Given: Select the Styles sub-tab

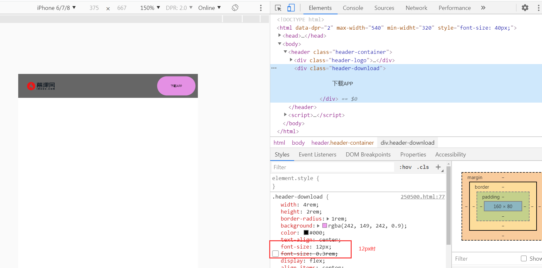Looking at the screenshot, I should (282, 155).
